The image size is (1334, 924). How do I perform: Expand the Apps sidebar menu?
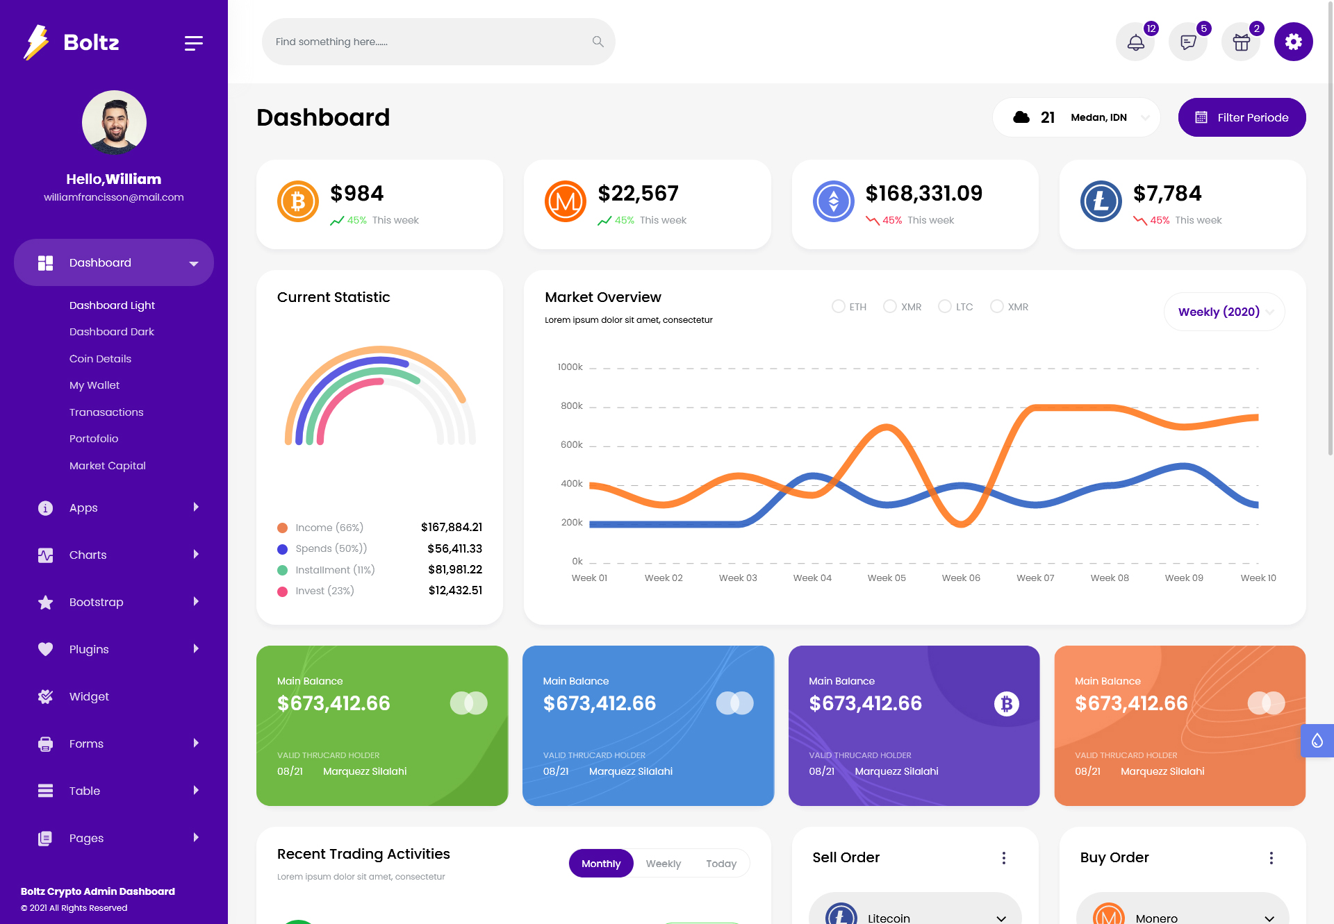[x=114, y=507]
